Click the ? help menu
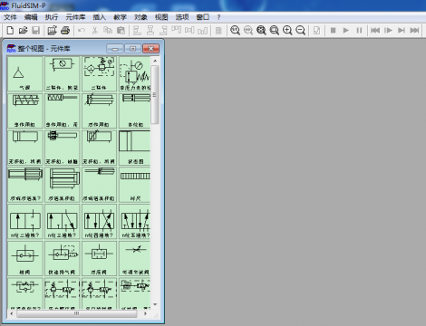Viewport: 426px width, 326px height. pyautogui.click(x=218, y=17)
